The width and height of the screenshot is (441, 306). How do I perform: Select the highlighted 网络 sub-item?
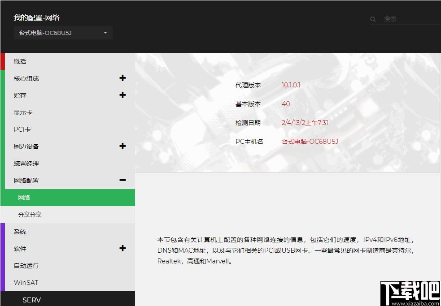coord(67,198)
